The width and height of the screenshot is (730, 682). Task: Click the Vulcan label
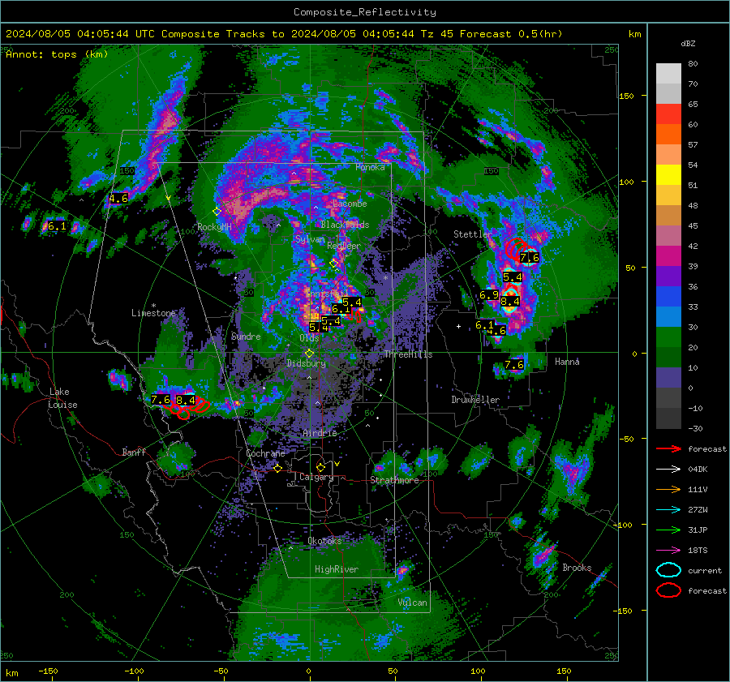tap(412, 603)
